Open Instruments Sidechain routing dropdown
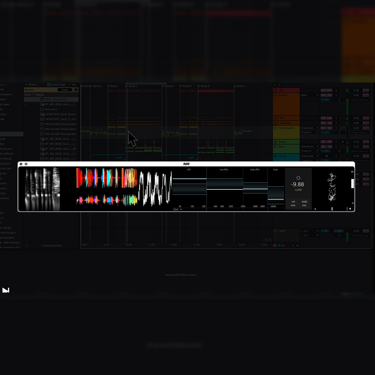 (x=310, y=128)
